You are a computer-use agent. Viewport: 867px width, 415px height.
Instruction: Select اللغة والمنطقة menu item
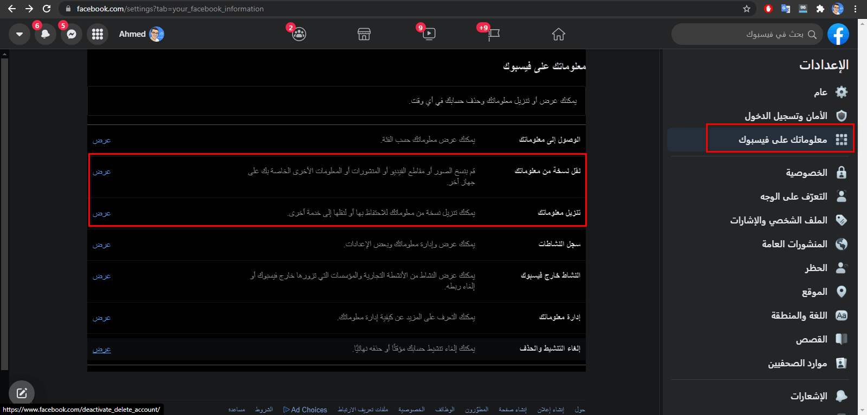pyautogui.click(x=799, y=315)
